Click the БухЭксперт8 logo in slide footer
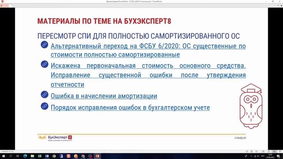Screen dimensions: 283x159 coord(55,138)
